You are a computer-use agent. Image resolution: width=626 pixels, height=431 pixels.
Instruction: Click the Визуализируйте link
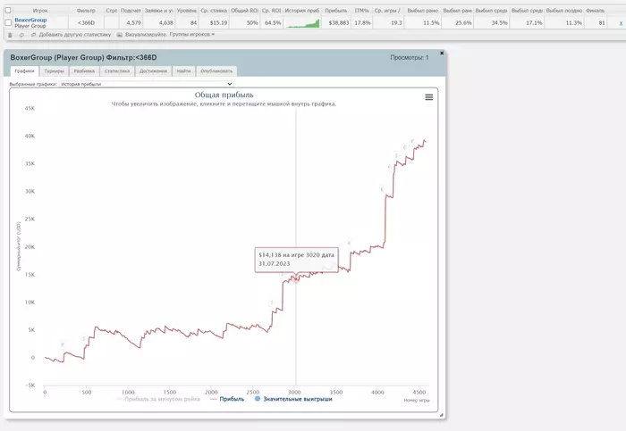tap(145, 35)
